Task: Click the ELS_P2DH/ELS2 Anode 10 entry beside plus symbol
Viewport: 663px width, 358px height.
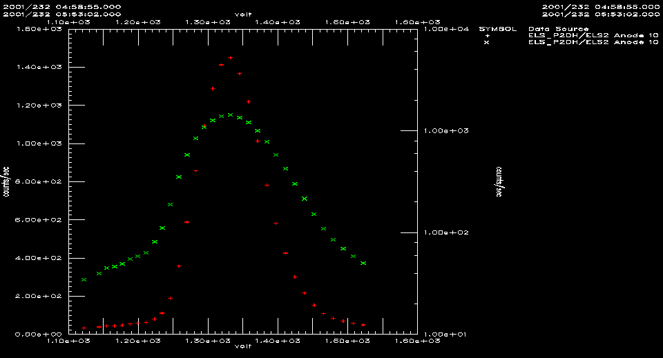Action: click(x=593, y=35)
